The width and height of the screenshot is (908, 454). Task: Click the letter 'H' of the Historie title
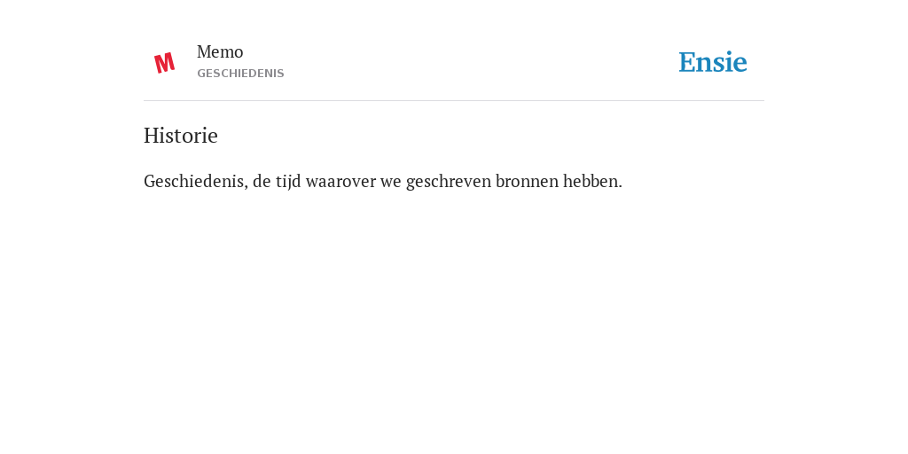tap(151, 136)
